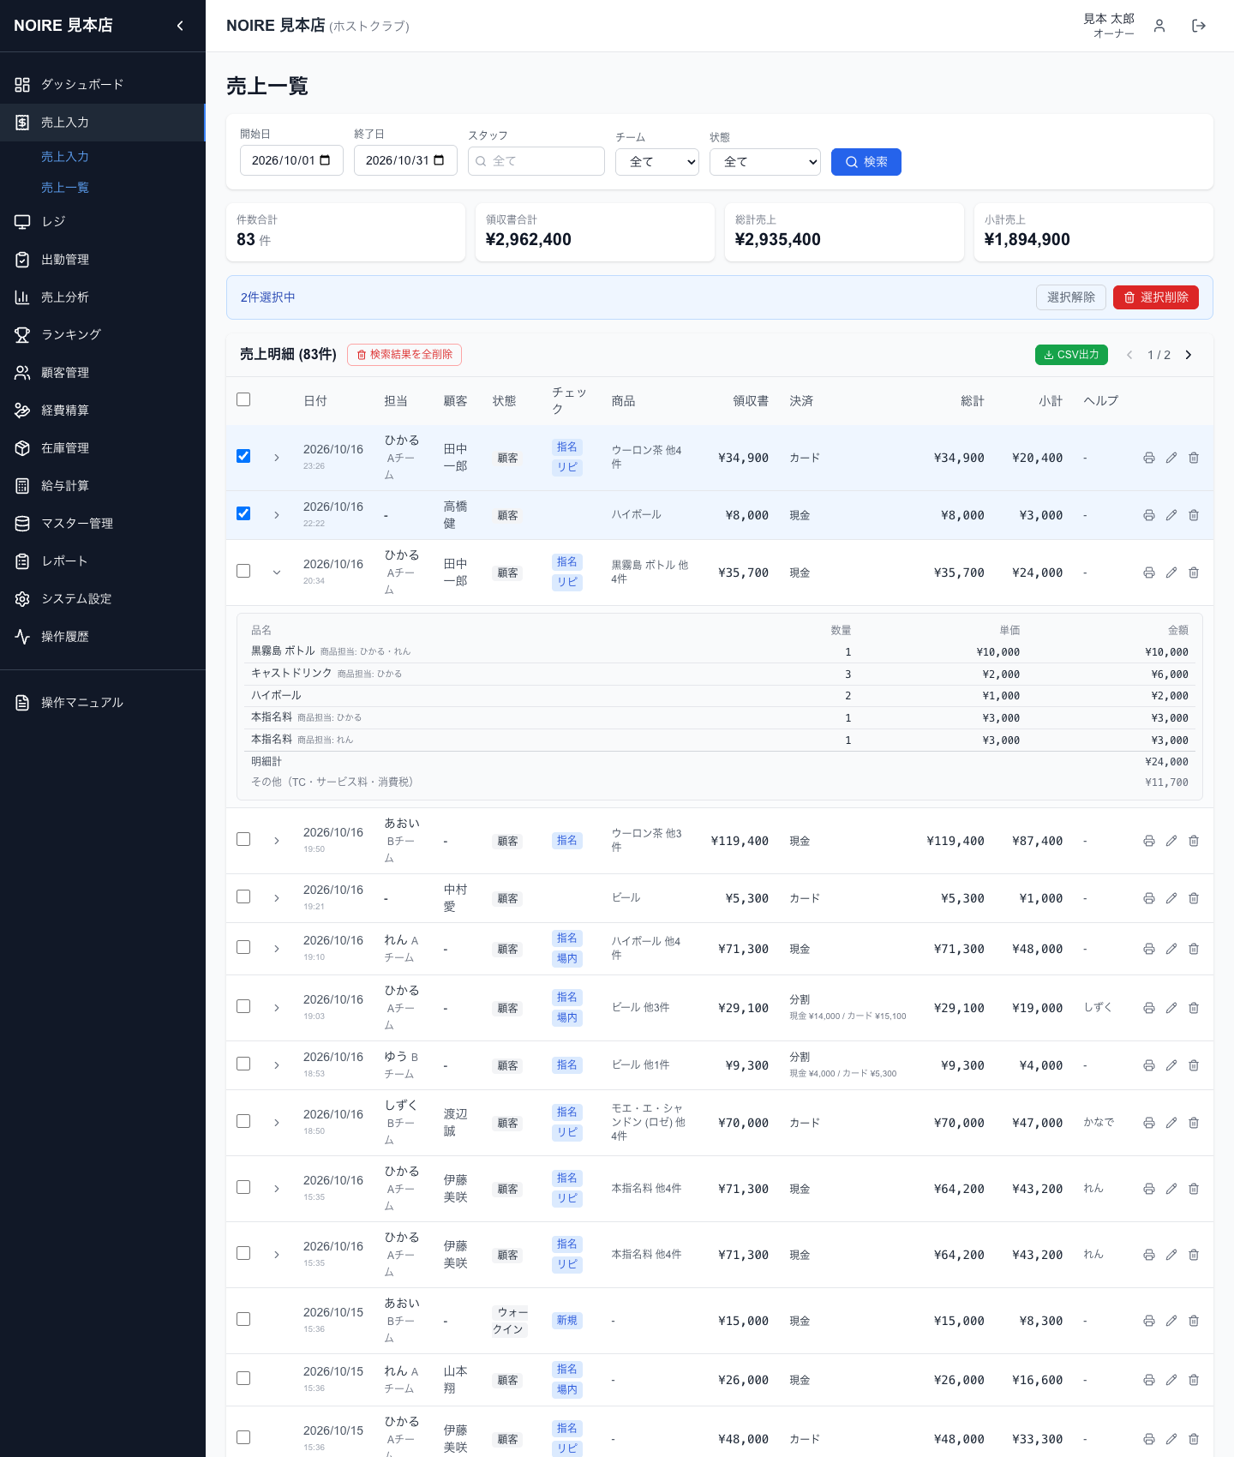This screenshot has width=1234, height=1457.
Task: Export sales with CSV出力 button
Action: (x=1071, y=355)
